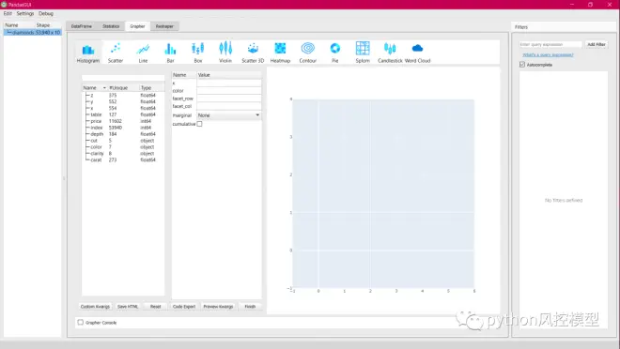The width and height of the screenshot is (620, 349).
Task: Pick the Bar chart icon
Action: (170, 53)
